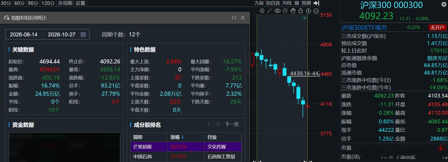The height and width of the screenshot is (162, 448).
Task: Click 下跌家数 value 213
Action: coord(237,78)
